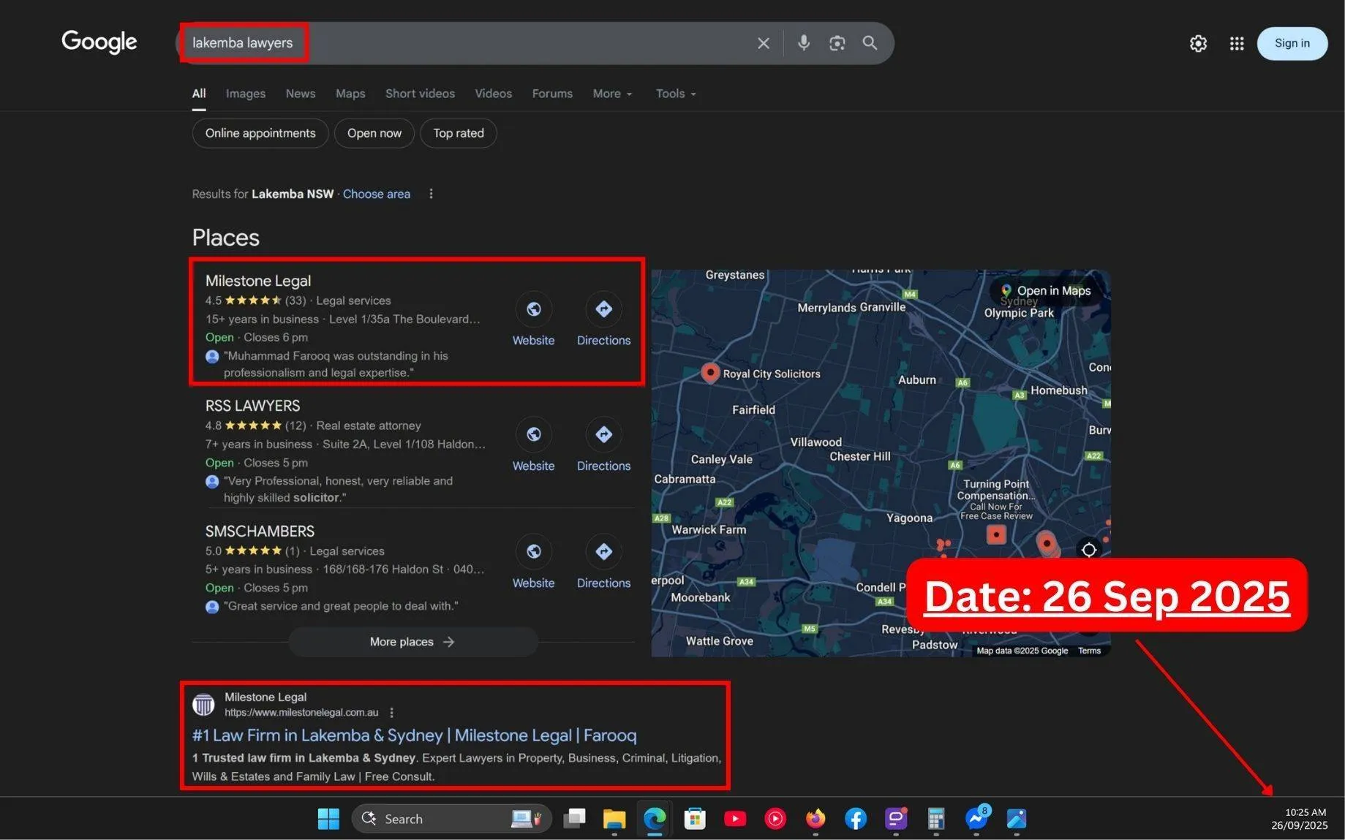Viewport: 1345px width, 840px height.
Task: Recenter the map with the locate icon
Action: [1088, 549]
